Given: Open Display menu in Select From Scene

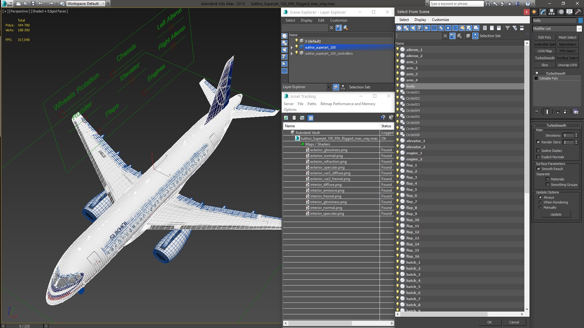Looking at the screenshot, I should (420, 20).
